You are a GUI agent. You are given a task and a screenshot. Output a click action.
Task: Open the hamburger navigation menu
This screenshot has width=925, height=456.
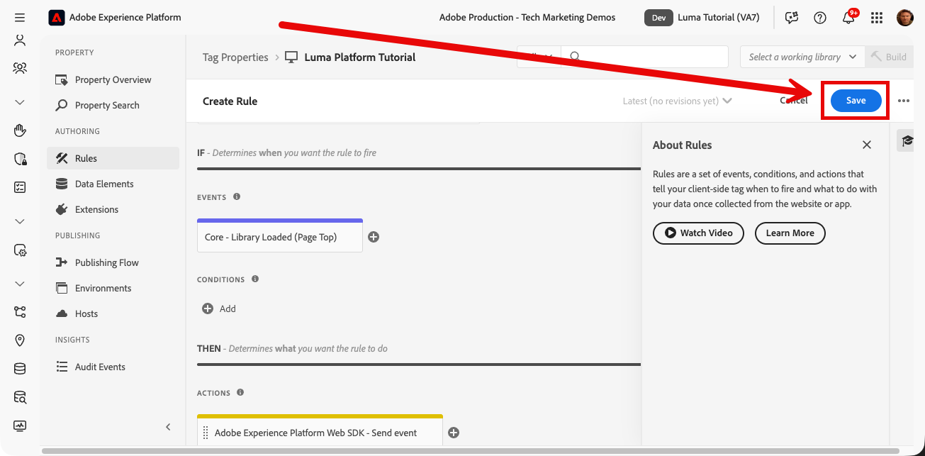coord(20,17)
